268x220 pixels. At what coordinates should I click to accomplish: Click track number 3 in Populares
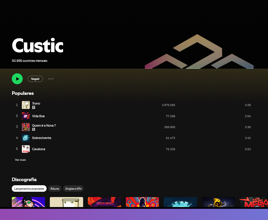point(17,127)
